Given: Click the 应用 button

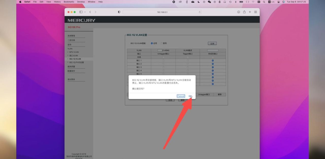Looking at the screenshot, I should pos(212,43).
